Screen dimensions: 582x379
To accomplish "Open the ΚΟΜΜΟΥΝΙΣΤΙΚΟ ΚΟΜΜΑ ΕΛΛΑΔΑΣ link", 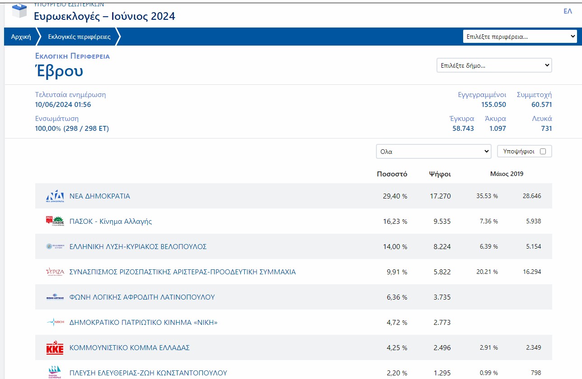I will point(129,348).
